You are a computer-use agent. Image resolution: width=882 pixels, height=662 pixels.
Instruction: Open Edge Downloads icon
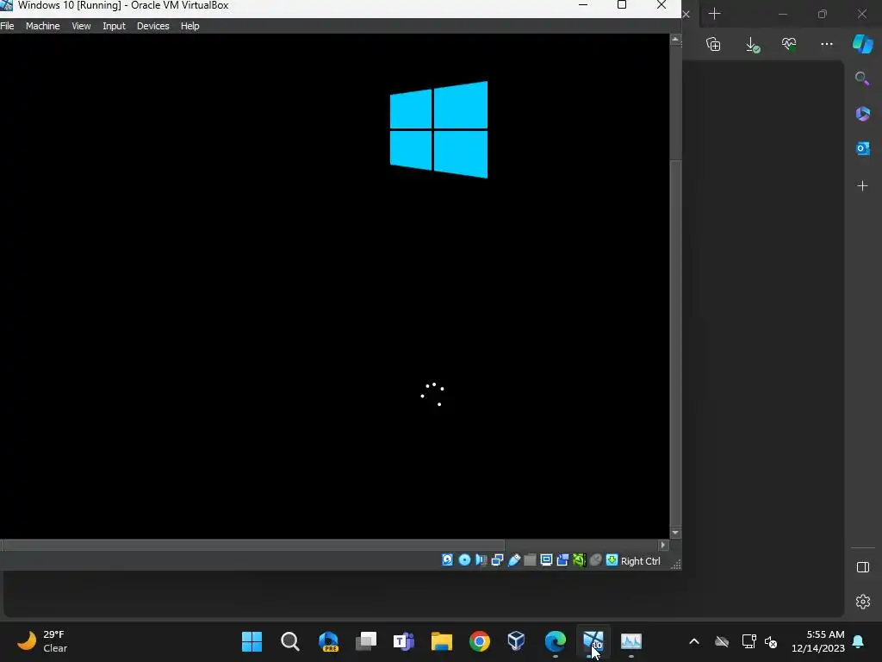[752, 45]
